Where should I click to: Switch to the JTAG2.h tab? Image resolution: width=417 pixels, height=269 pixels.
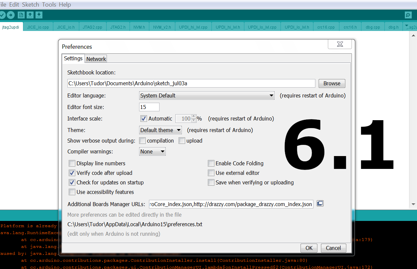click(118, 27)
